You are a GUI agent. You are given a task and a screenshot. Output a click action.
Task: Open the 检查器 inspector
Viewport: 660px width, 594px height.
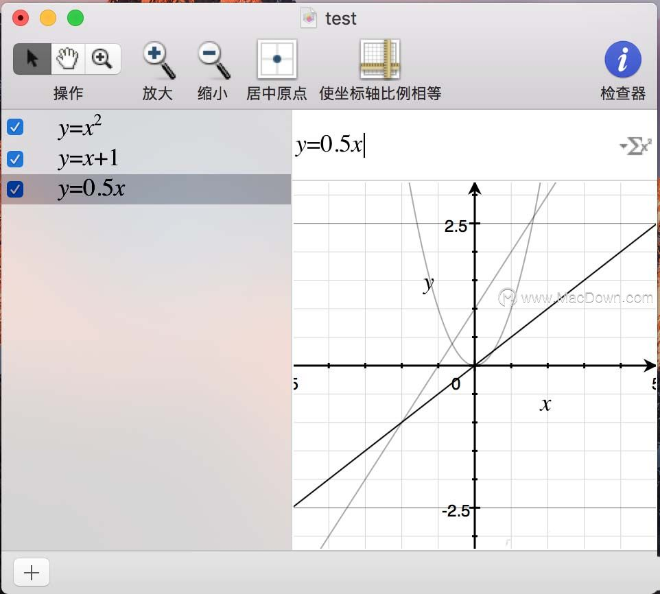[x=622, y=59]
